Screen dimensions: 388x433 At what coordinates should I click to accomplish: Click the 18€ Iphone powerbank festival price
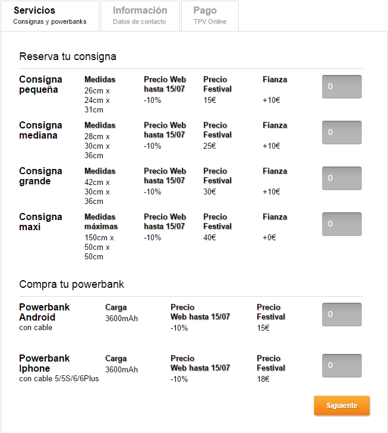pyautogui.click(x=263, y=379)
